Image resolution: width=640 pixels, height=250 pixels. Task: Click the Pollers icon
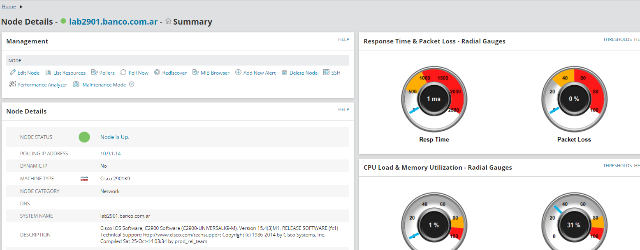[x=94, y=73]
